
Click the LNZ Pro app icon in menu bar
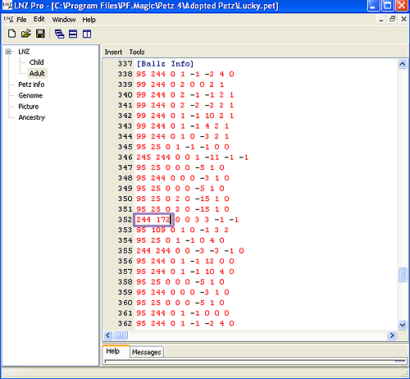coord(8,19)
